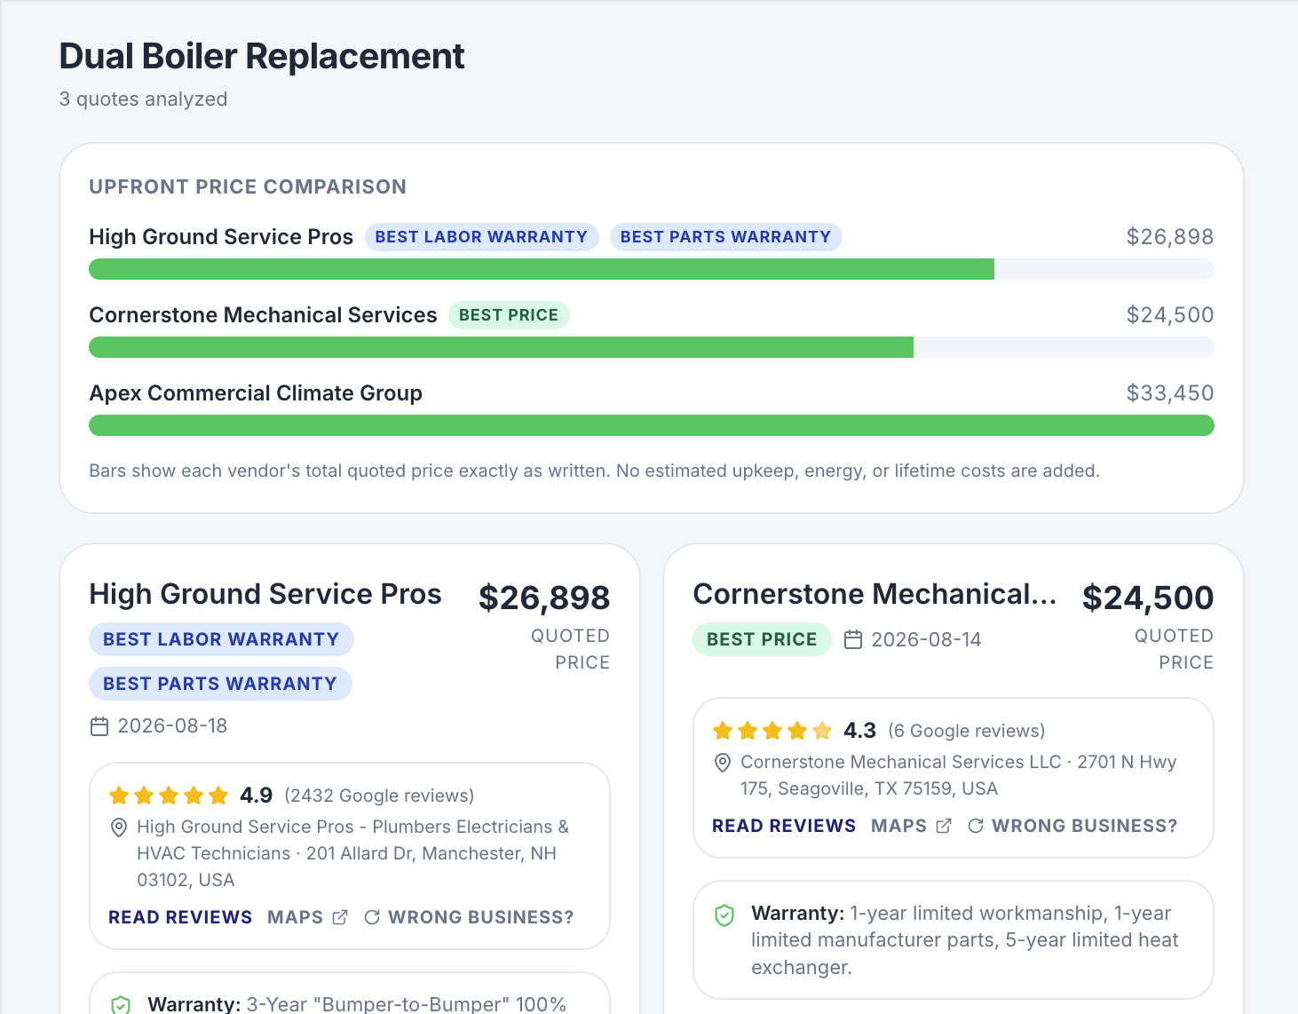Click the calendar icon beside 2026-08-18
This screenshot has width=1298, height=1014.
(x=99, y=726)
